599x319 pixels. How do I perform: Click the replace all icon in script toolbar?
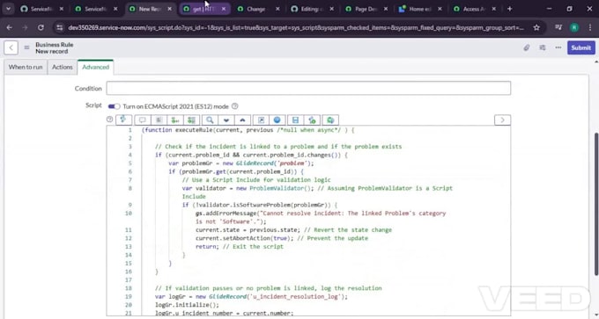(191, 120)
